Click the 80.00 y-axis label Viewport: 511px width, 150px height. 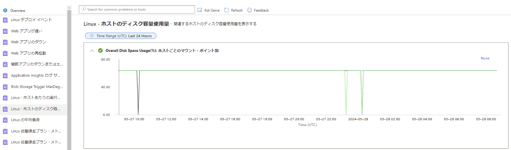click(105, 60)
